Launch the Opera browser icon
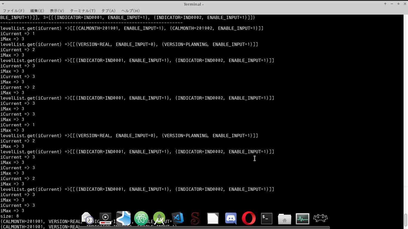The width and height of the screenshot is (408, 229). (249, 219)
